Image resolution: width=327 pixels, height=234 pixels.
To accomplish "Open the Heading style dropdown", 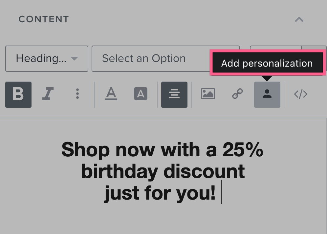I will 47,59.
